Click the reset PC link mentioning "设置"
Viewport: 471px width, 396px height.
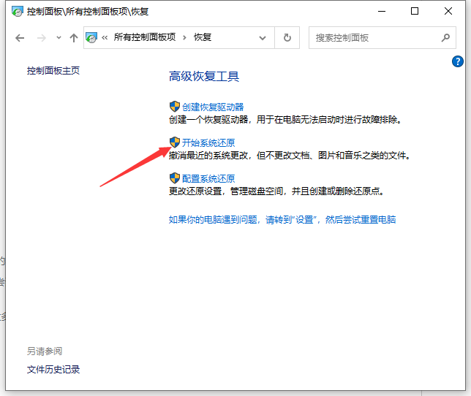point(282,219)
